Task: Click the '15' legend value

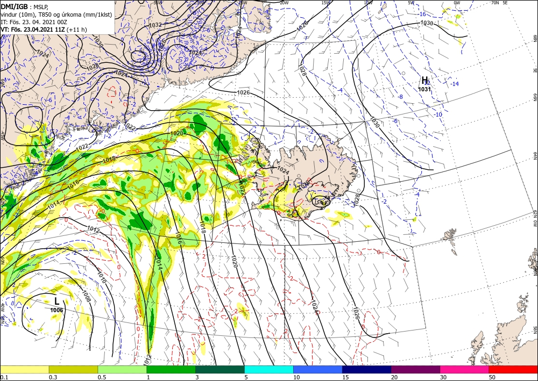Action: tap(345, 377)
